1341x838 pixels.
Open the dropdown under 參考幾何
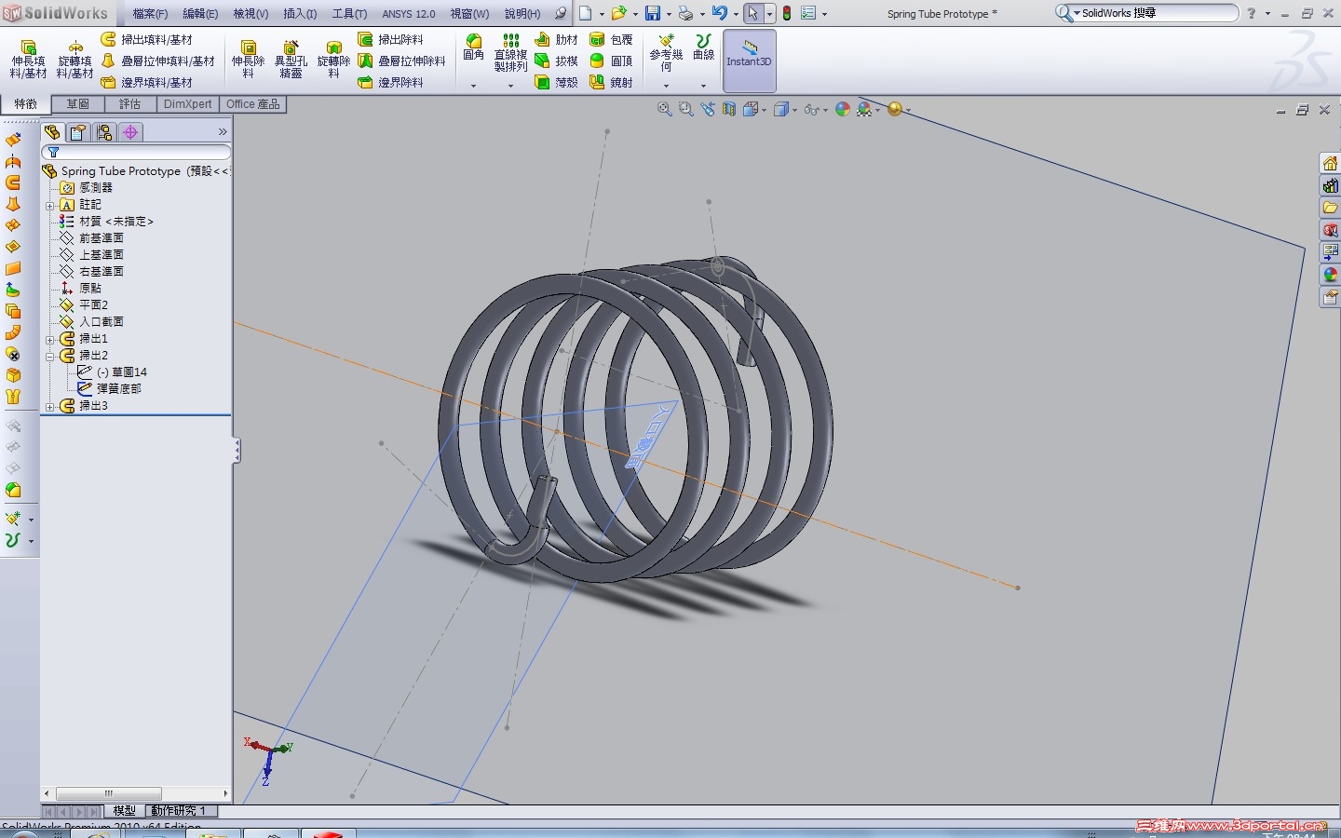666,86
